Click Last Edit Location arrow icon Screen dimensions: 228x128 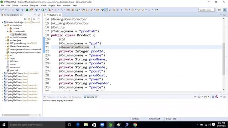[139, 10]
